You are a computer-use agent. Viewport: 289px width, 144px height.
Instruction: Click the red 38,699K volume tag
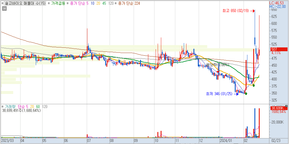[279, 108]
